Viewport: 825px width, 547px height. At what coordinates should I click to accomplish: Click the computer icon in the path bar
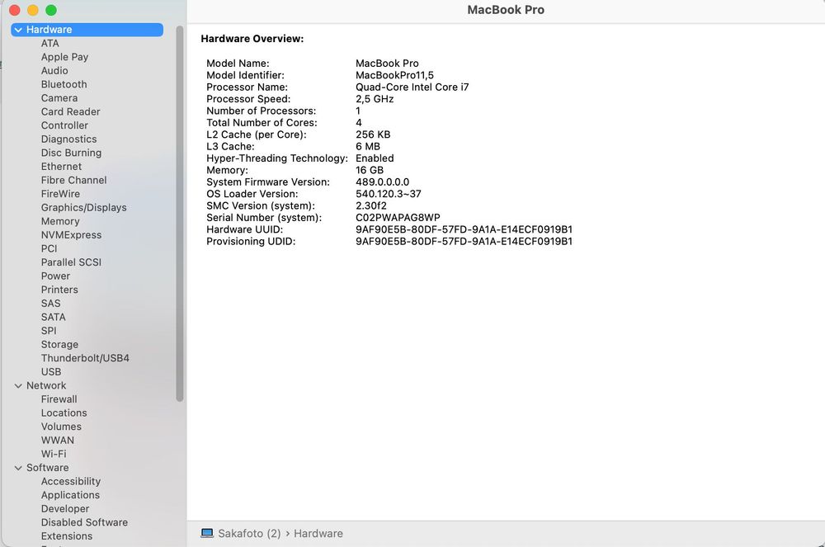click(x=207, y=533)
